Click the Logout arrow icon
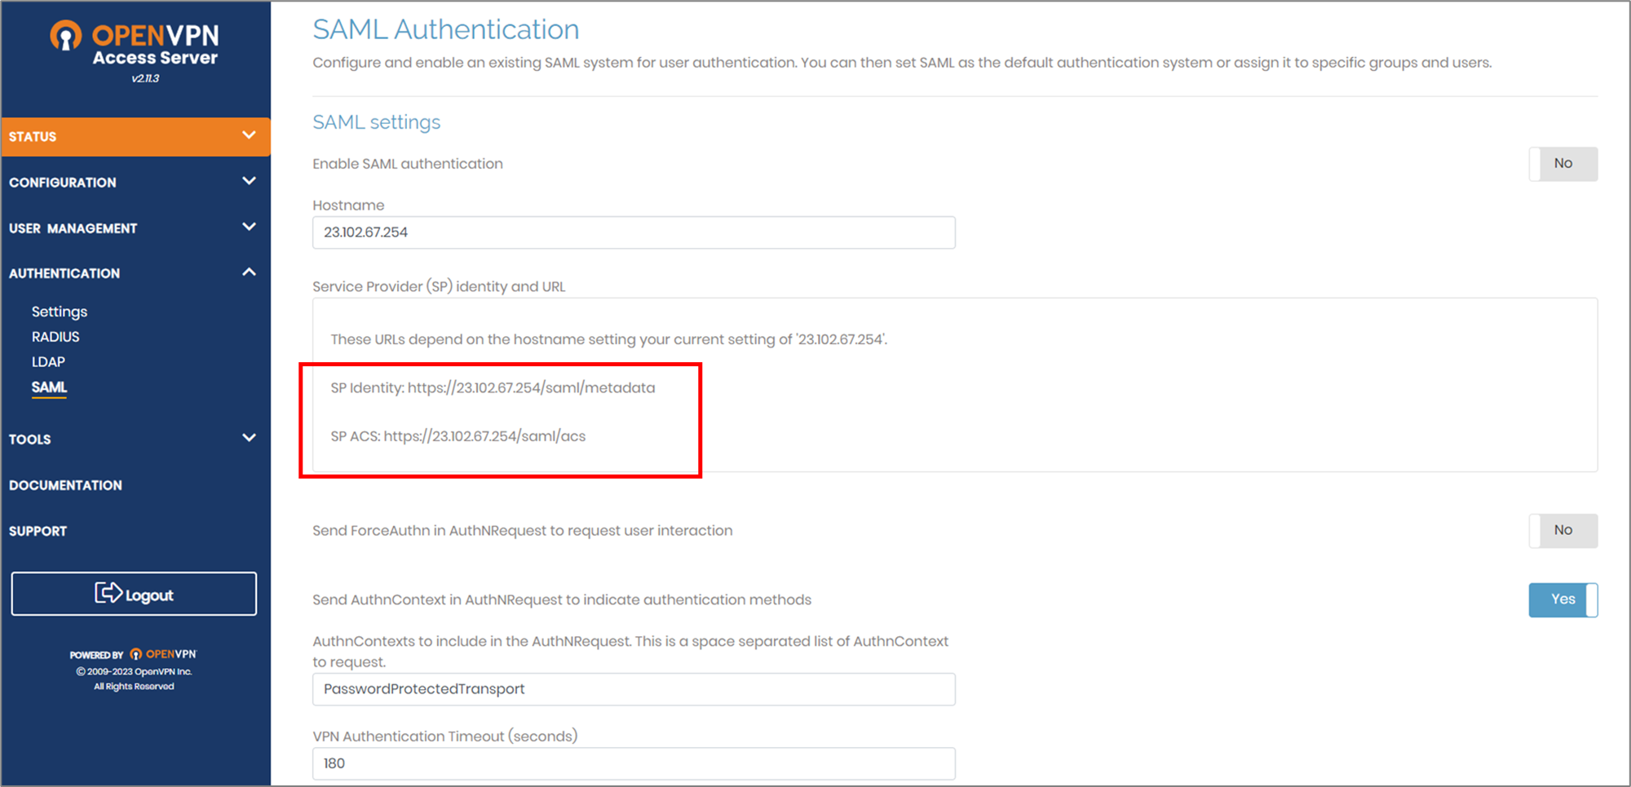The height and width of the screenshot is (787, 1631). coord(108,593)
